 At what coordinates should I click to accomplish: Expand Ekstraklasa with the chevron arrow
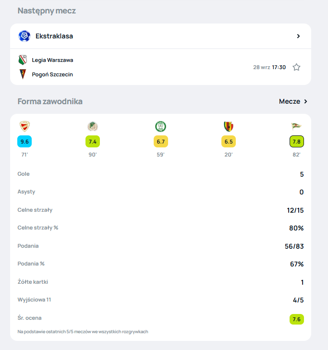(298, 36)
